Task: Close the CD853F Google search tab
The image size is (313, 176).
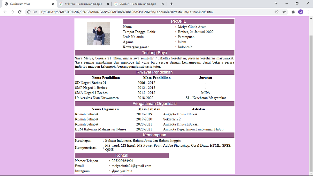Action: click(163, 4)
